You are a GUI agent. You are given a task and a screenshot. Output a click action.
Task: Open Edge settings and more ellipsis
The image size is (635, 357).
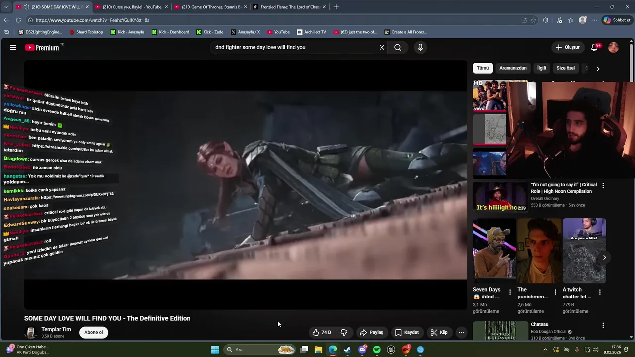(x=595, y=20)
